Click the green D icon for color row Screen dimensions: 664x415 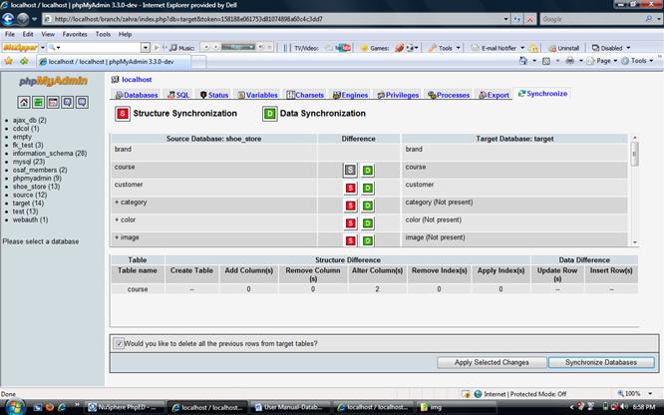tap(368, 222)
